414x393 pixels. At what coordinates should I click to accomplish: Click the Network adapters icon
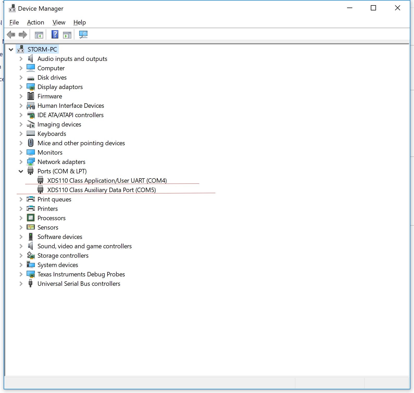(31, 162)
